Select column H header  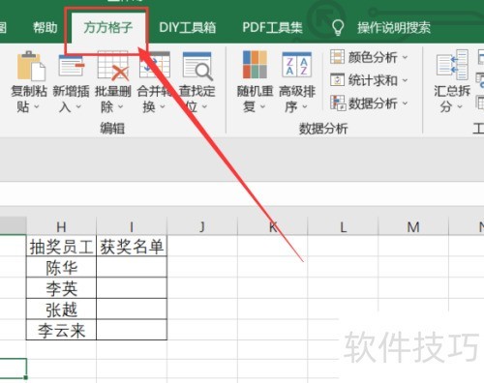click(x=61, y=227)
